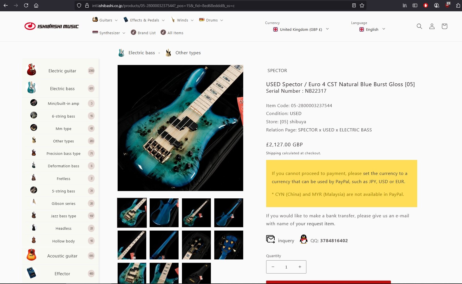Click the Electric guitar category icon
Image resolution: width=462 pixels, height=284 pixels.
[31, 70]
